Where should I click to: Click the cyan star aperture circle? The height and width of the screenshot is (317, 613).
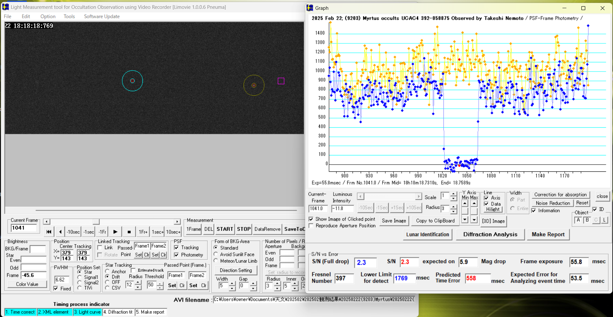tap(132, 81)
